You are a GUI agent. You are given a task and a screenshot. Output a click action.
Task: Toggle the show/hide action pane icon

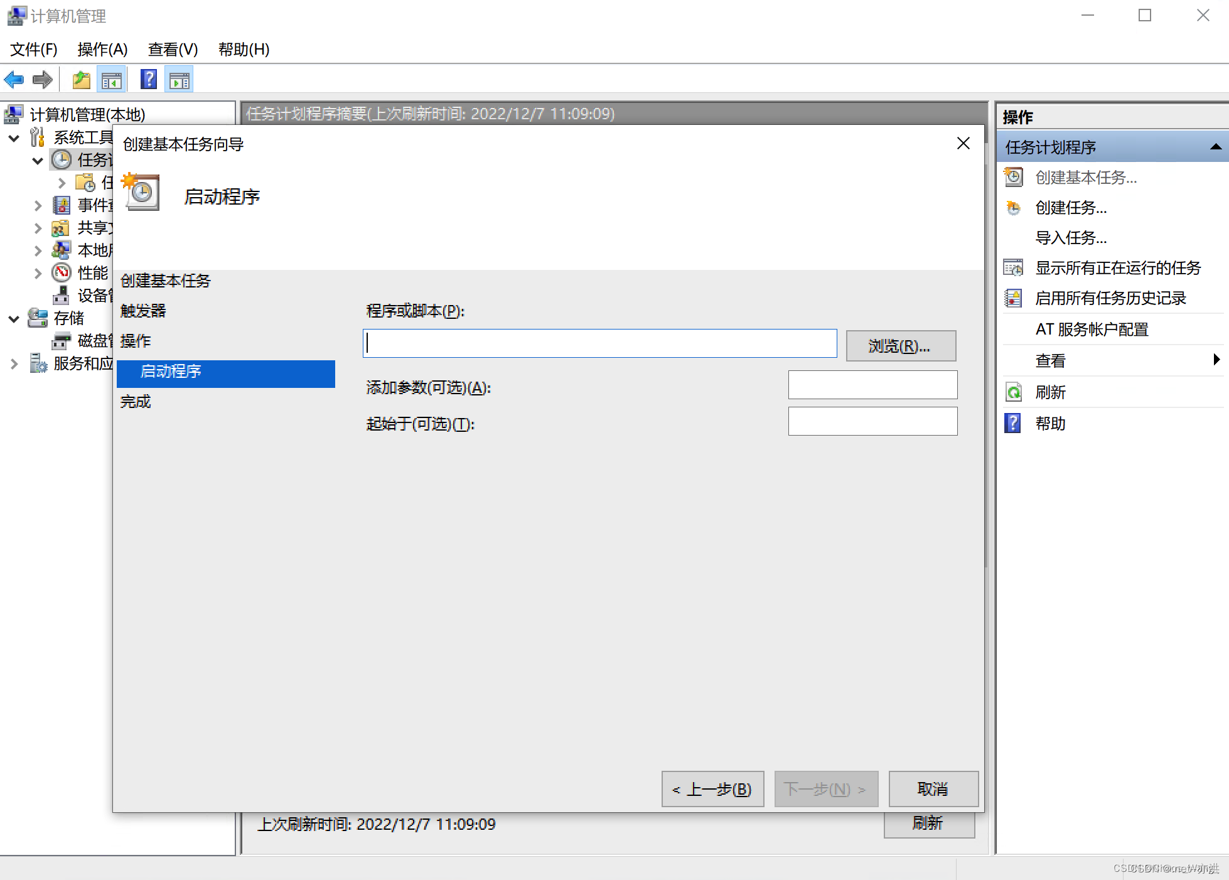point(180,80)
